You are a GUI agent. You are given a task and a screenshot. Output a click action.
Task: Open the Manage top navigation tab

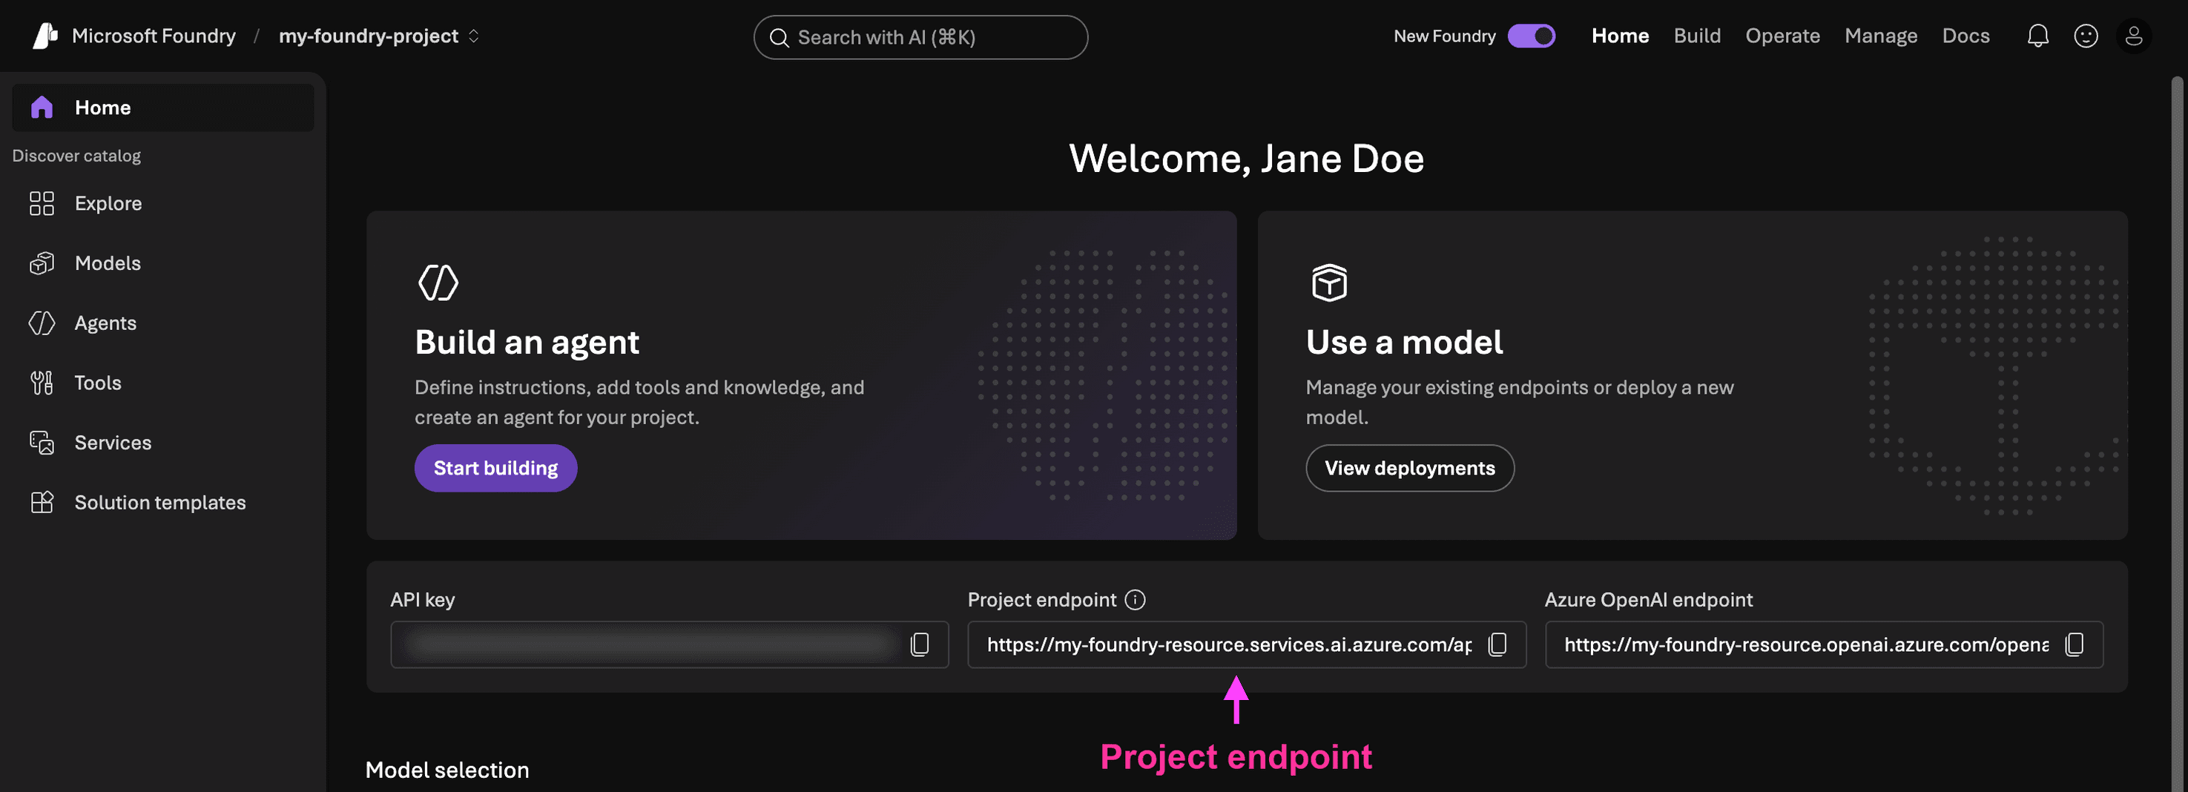click(x=1880, y=36)
